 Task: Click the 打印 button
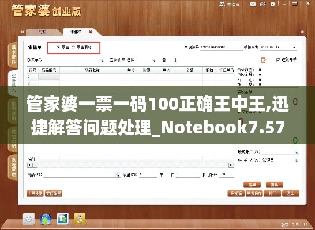tap(272, 193)
